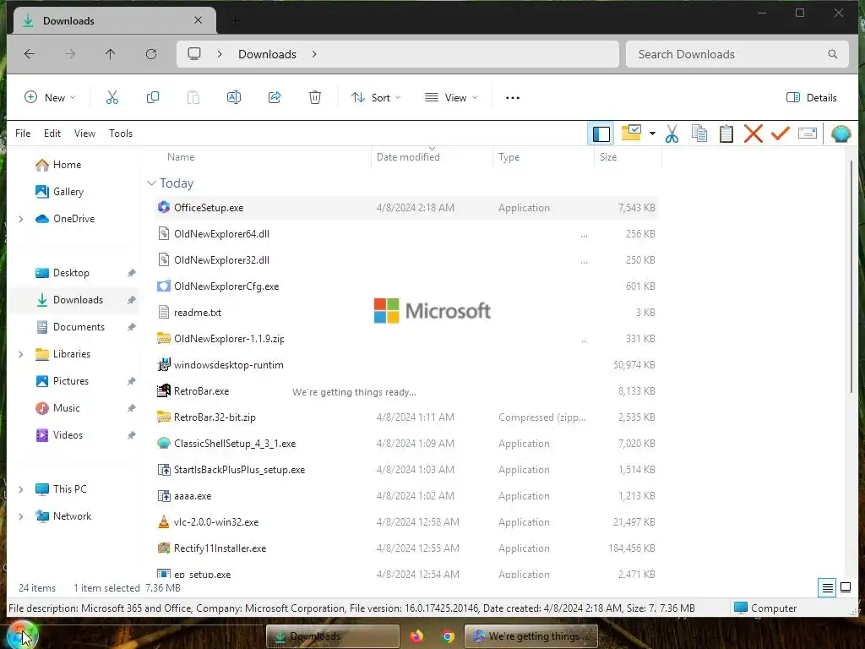The height and width of the screenshot is (649, 865).
Task: Click the Cut scissors in the command bar
Action: (112, 98)
